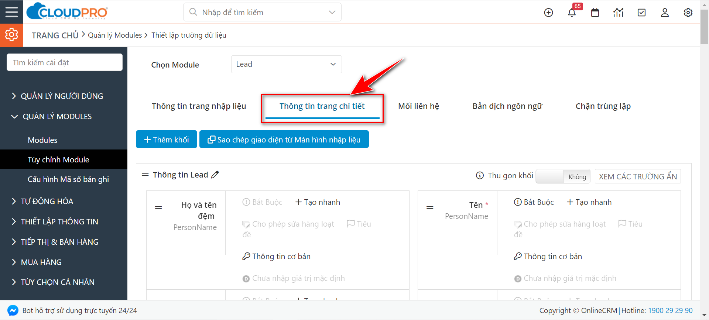Go to TRANG CHỦ breadcrumb

(55, 35)
